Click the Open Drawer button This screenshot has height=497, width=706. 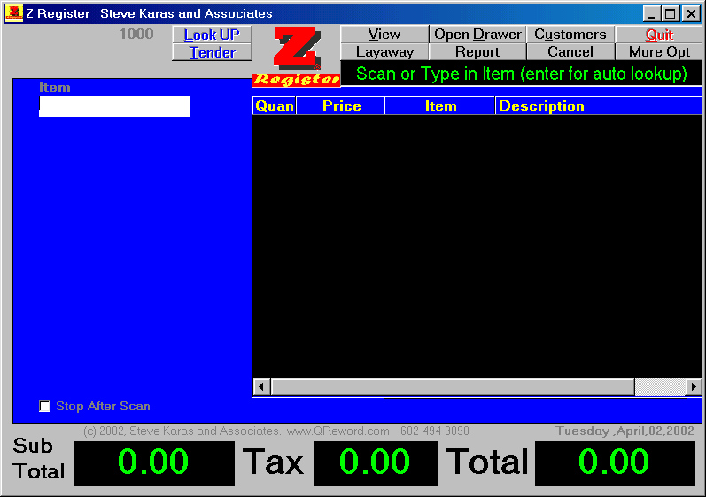point(477,34)
